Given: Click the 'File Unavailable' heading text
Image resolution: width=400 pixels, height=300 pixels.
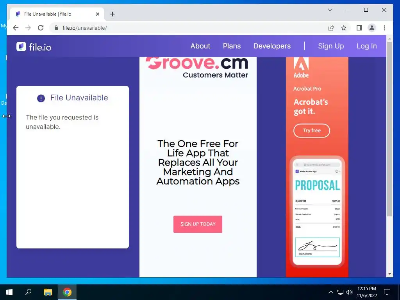Looking at the screenshot, I should coord(79,98).
